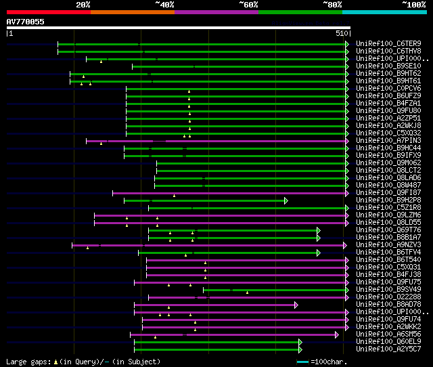Click the cyan =100char scale swatch

click(x=302, y=362)
